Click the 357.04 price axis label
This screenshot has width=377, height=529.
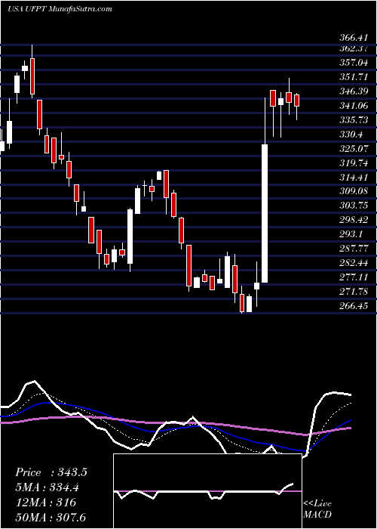[x=354, y=63]
